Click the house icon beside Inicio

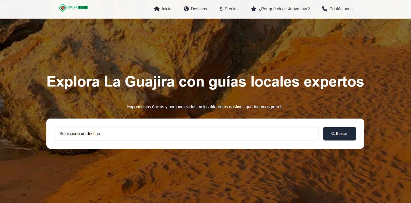click(157, 9)
